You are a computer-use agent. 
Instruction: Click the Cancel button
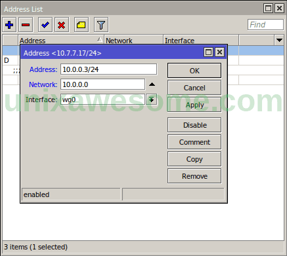(194, 88)
